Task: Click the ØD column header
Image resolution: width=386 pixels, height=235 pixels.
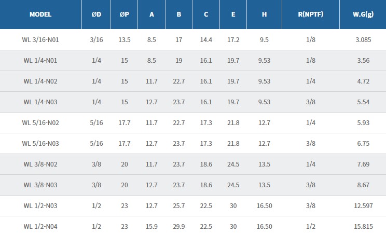Action: (96, 15)
